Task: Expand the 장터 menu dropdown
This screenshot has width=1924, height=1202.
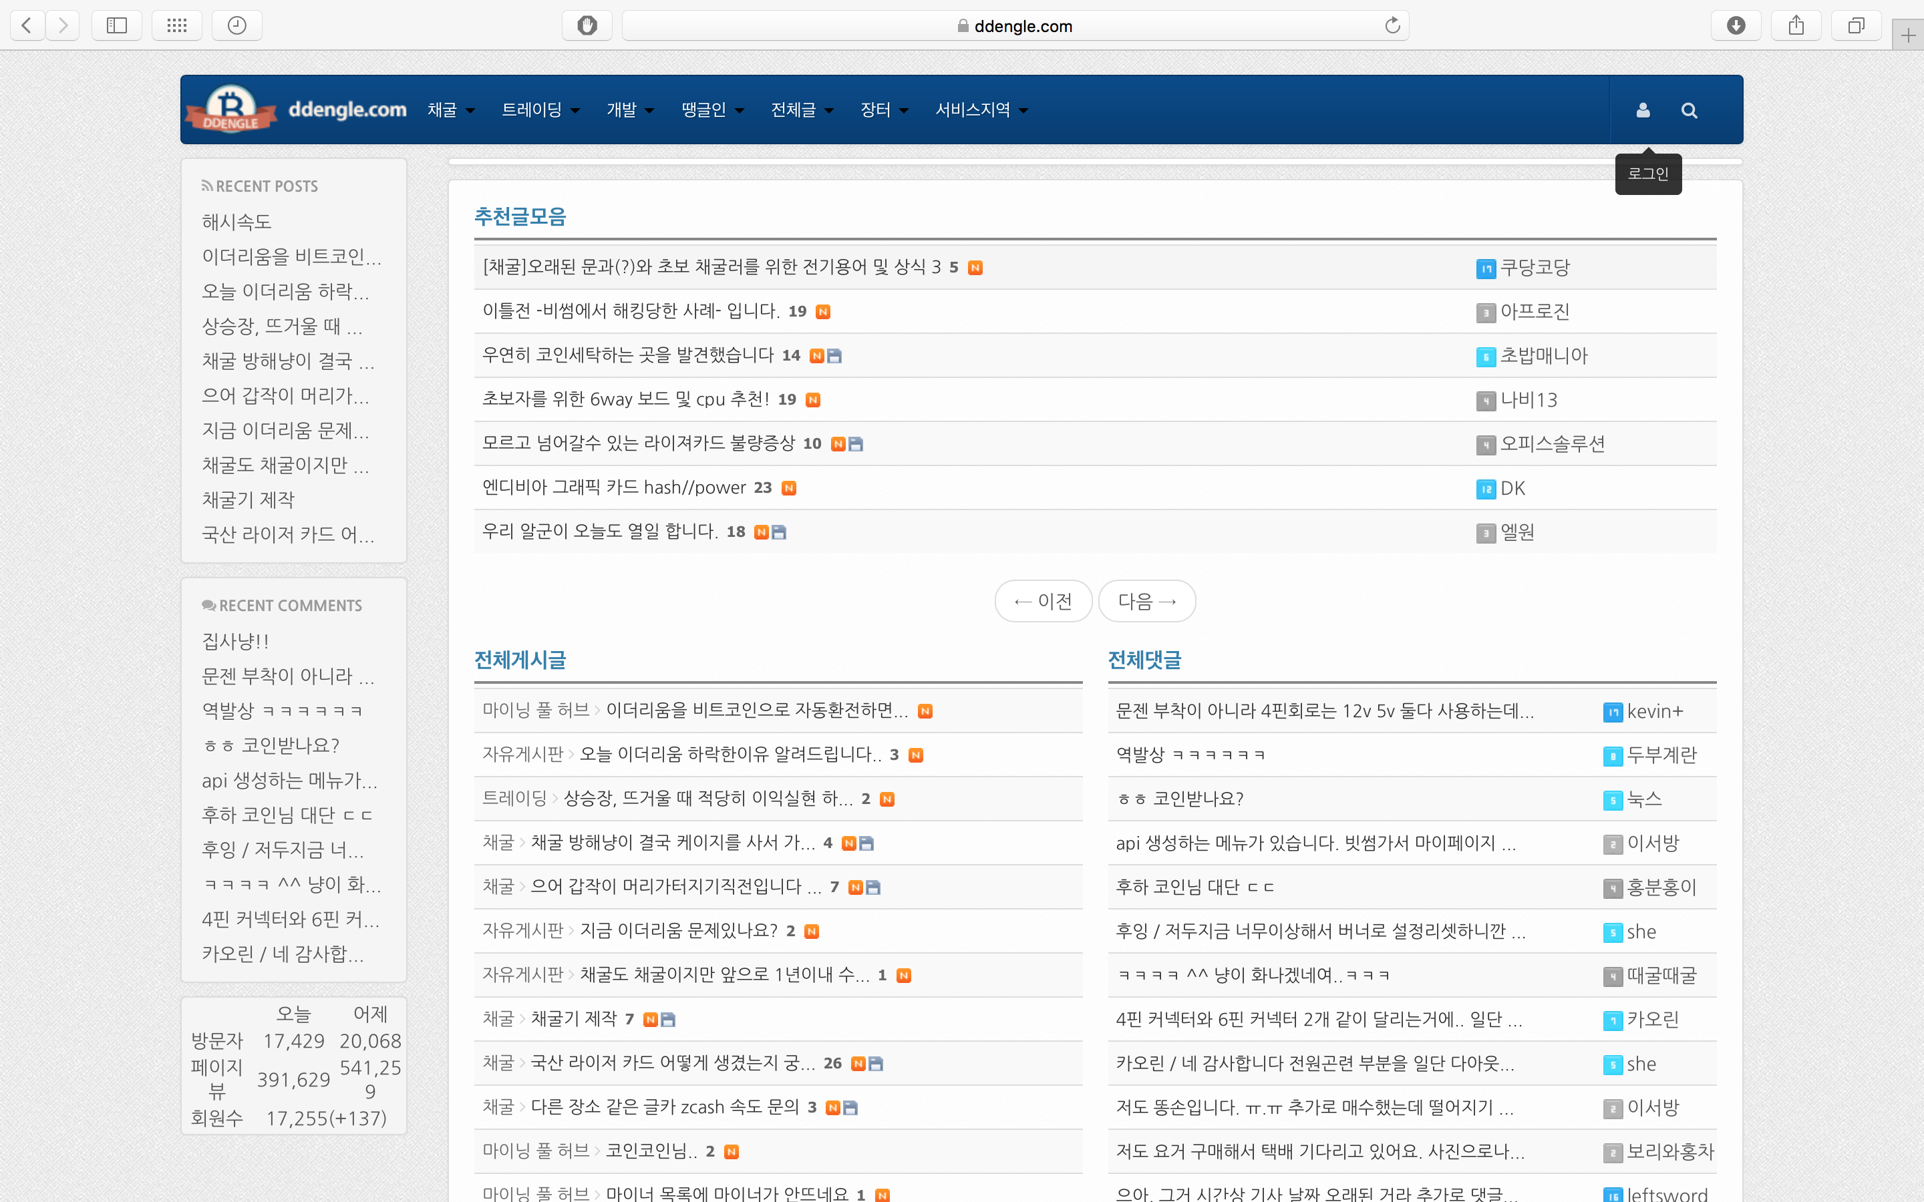Action: click(x=884, y=110)
